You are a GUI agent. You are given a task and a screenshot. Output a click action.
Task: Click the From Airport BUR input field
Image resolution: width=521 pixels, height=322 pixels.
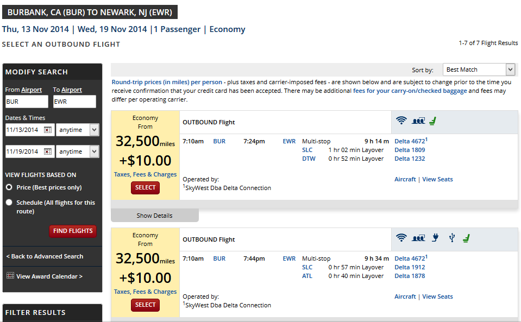point(27,102)
